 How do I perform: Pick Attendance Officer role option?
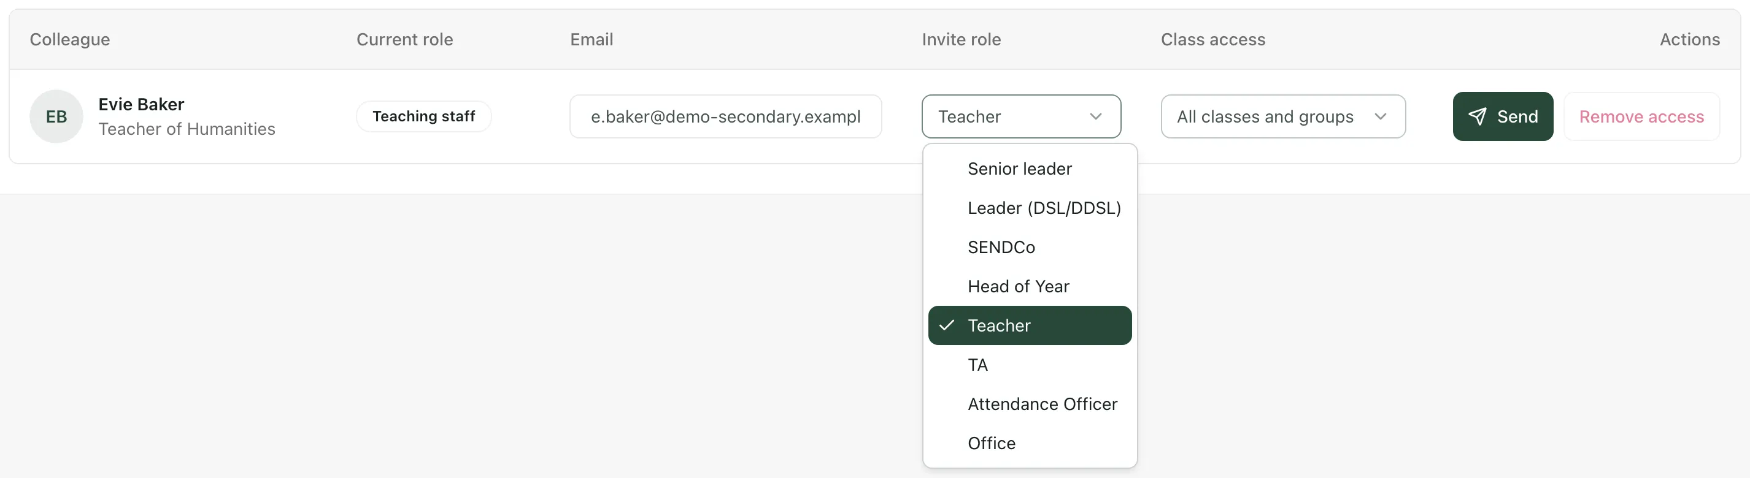pos(1030,404)
